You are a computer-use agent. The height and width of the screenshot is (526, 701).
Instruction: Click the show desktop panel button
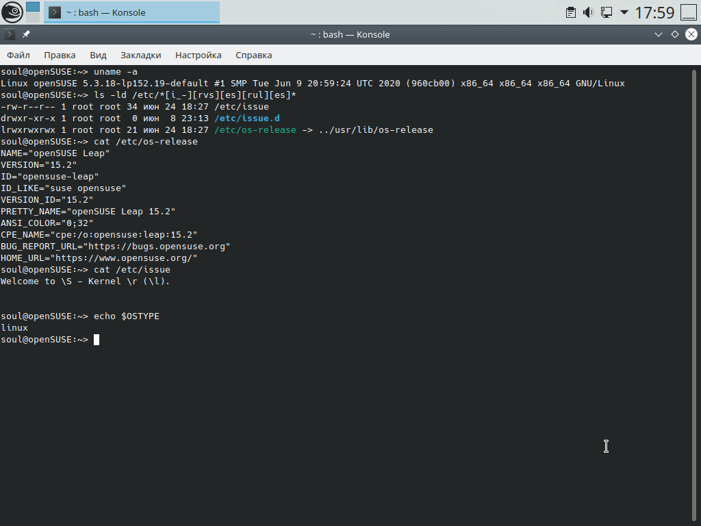coord(689,12)
